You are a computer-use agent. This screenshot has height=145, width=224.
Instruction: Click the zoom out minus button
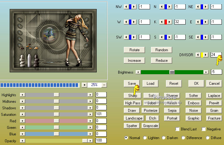coord(104,85)
